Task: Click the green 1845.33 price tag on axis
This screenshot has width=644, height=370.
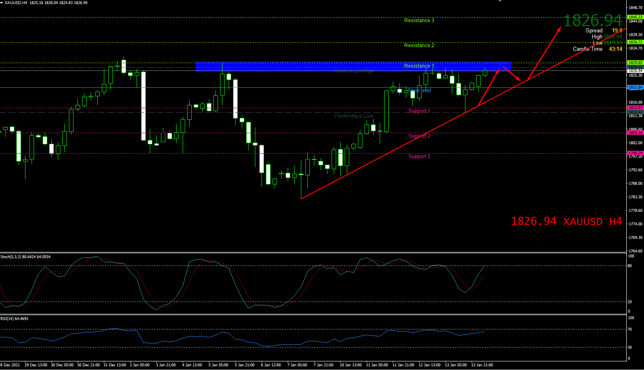Action: pos(635,17)
